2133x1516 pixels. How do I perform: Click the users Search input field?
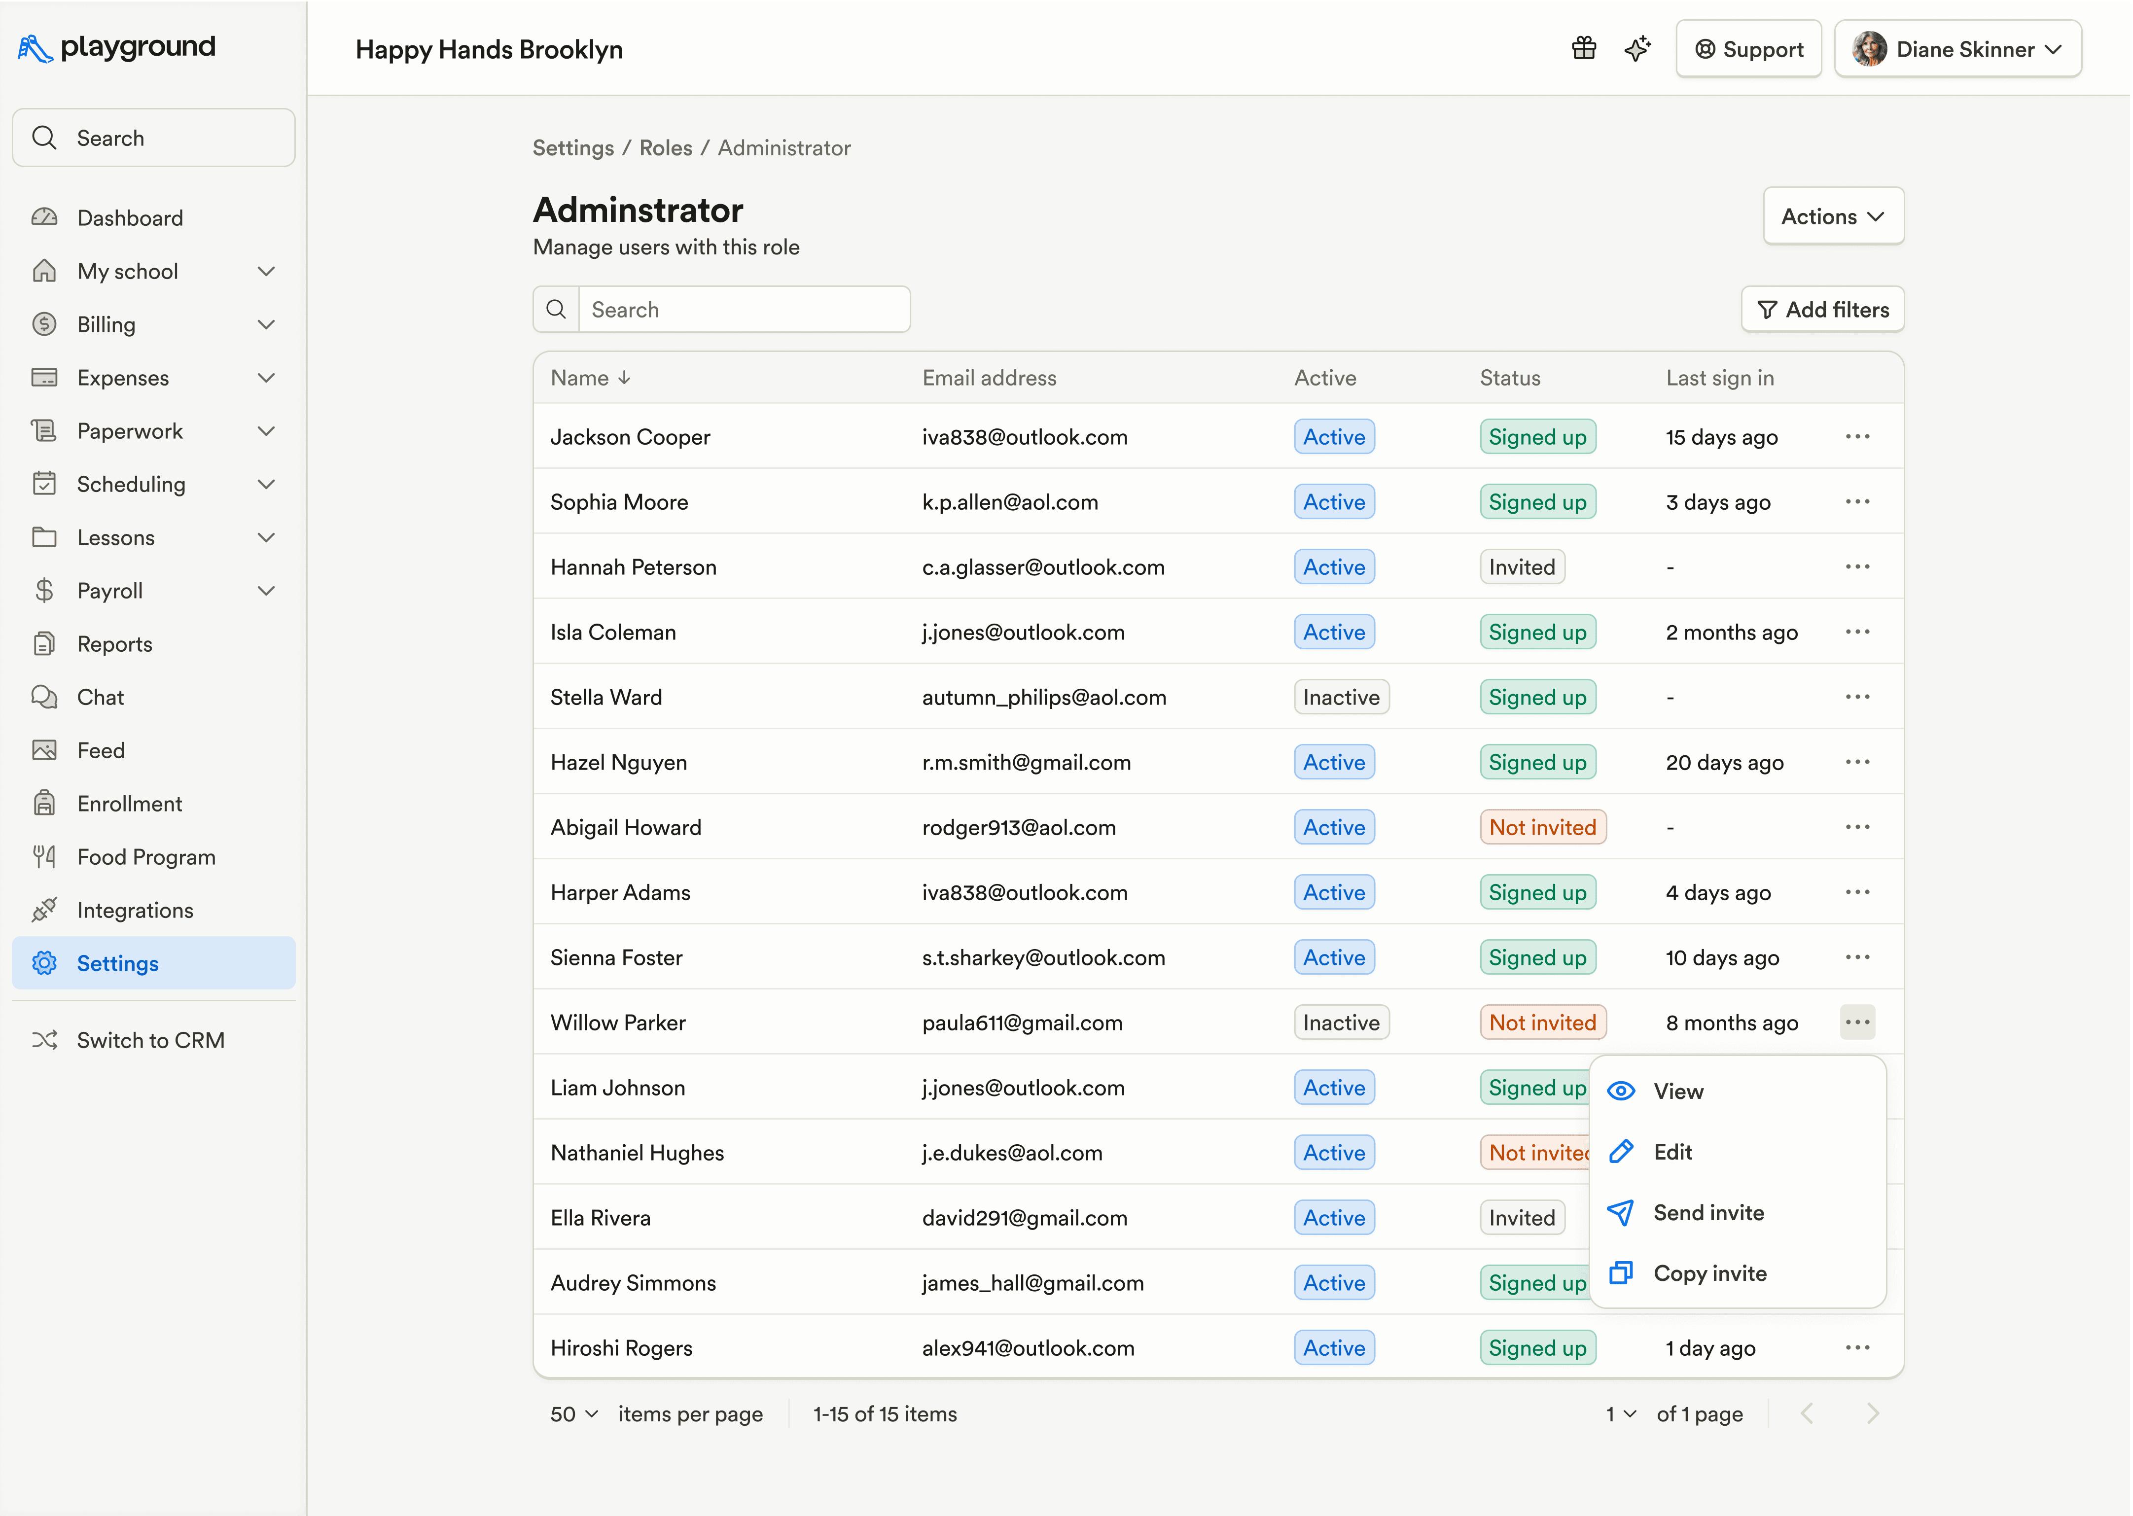click(743, 310)
